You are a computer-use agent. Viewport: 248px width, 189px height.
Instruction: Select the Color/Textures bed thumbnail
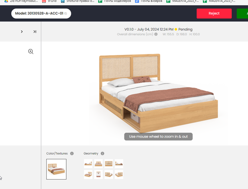click(x=57, y=169)
